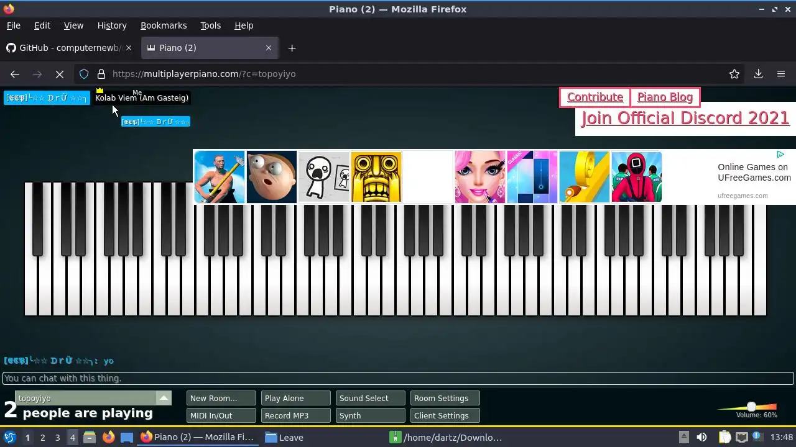Open the update notifier tray icon

click(757, 437)
